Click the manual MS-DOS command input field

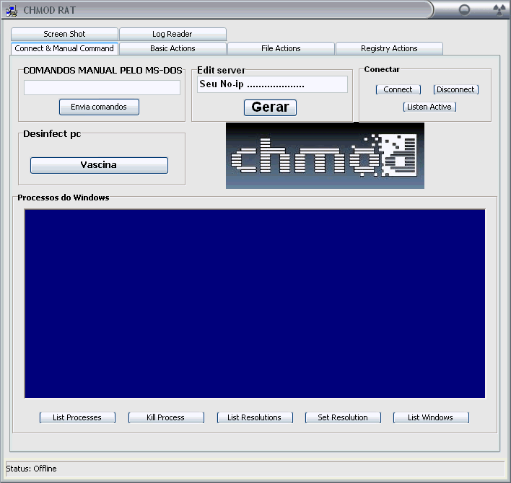(x=102, y=88)
